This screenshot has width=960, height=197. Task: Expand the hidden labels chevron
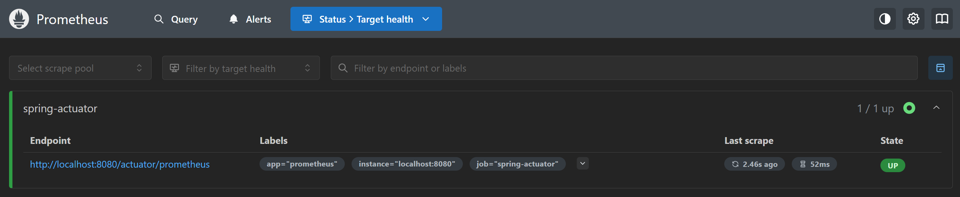pyautogui.click(x=582, y=163)
